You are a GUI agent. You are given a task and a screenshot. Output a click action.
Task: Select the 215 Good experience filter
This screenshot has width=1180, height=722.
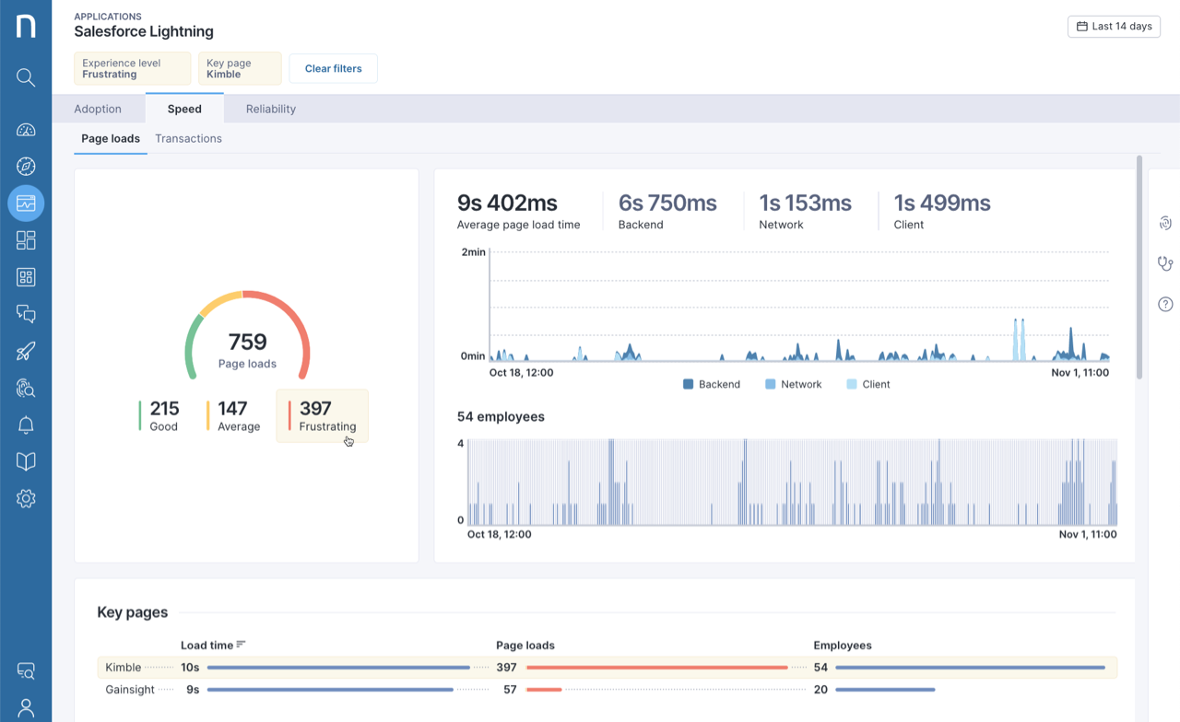pyautogui.click(x=159, y=415)
